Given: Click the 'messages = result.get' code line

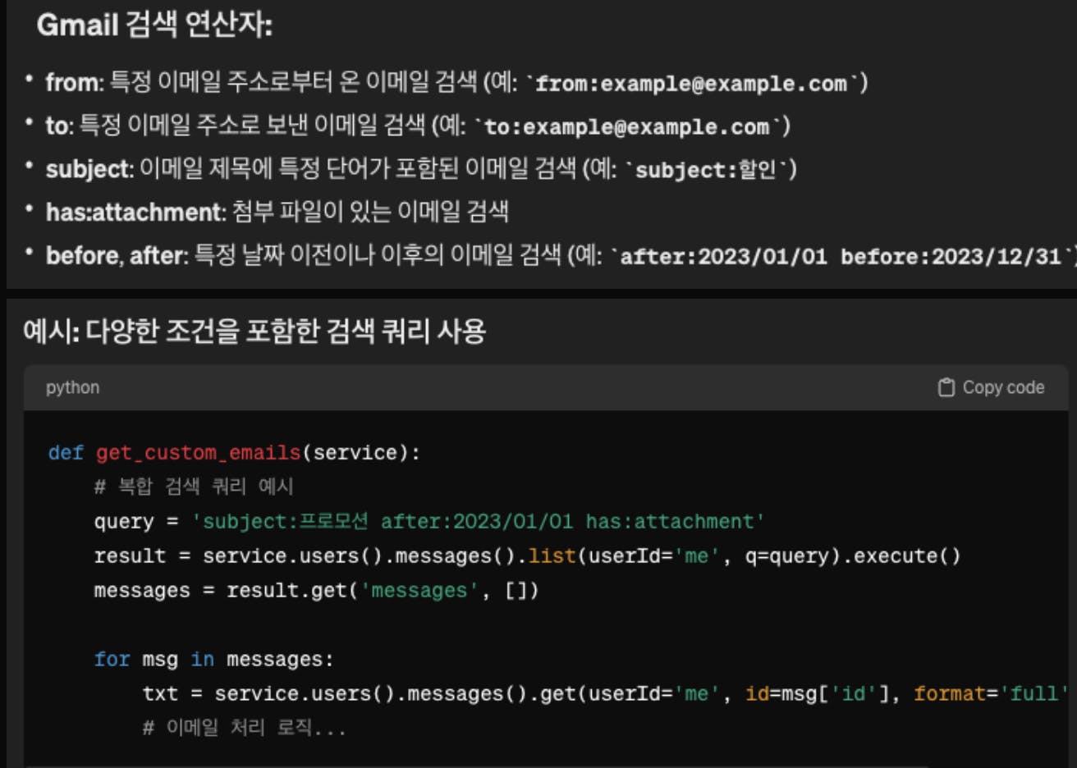Looking at the screenshot, I should [x=316, y=591].
